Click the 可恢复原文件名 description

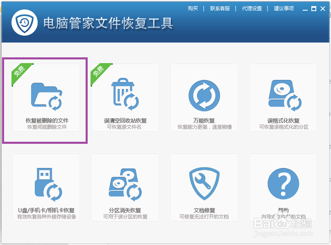click(124, 127)
